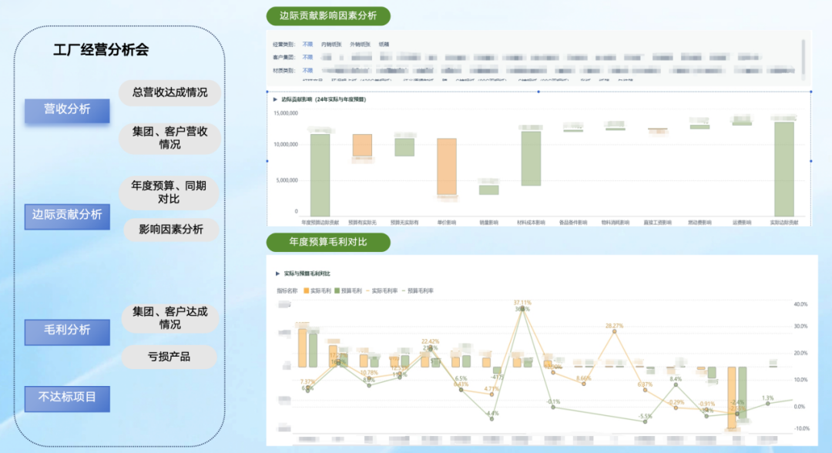832x453 pixels.
Task: Click the 工厂经营分析会 title text
Action: 101,50
